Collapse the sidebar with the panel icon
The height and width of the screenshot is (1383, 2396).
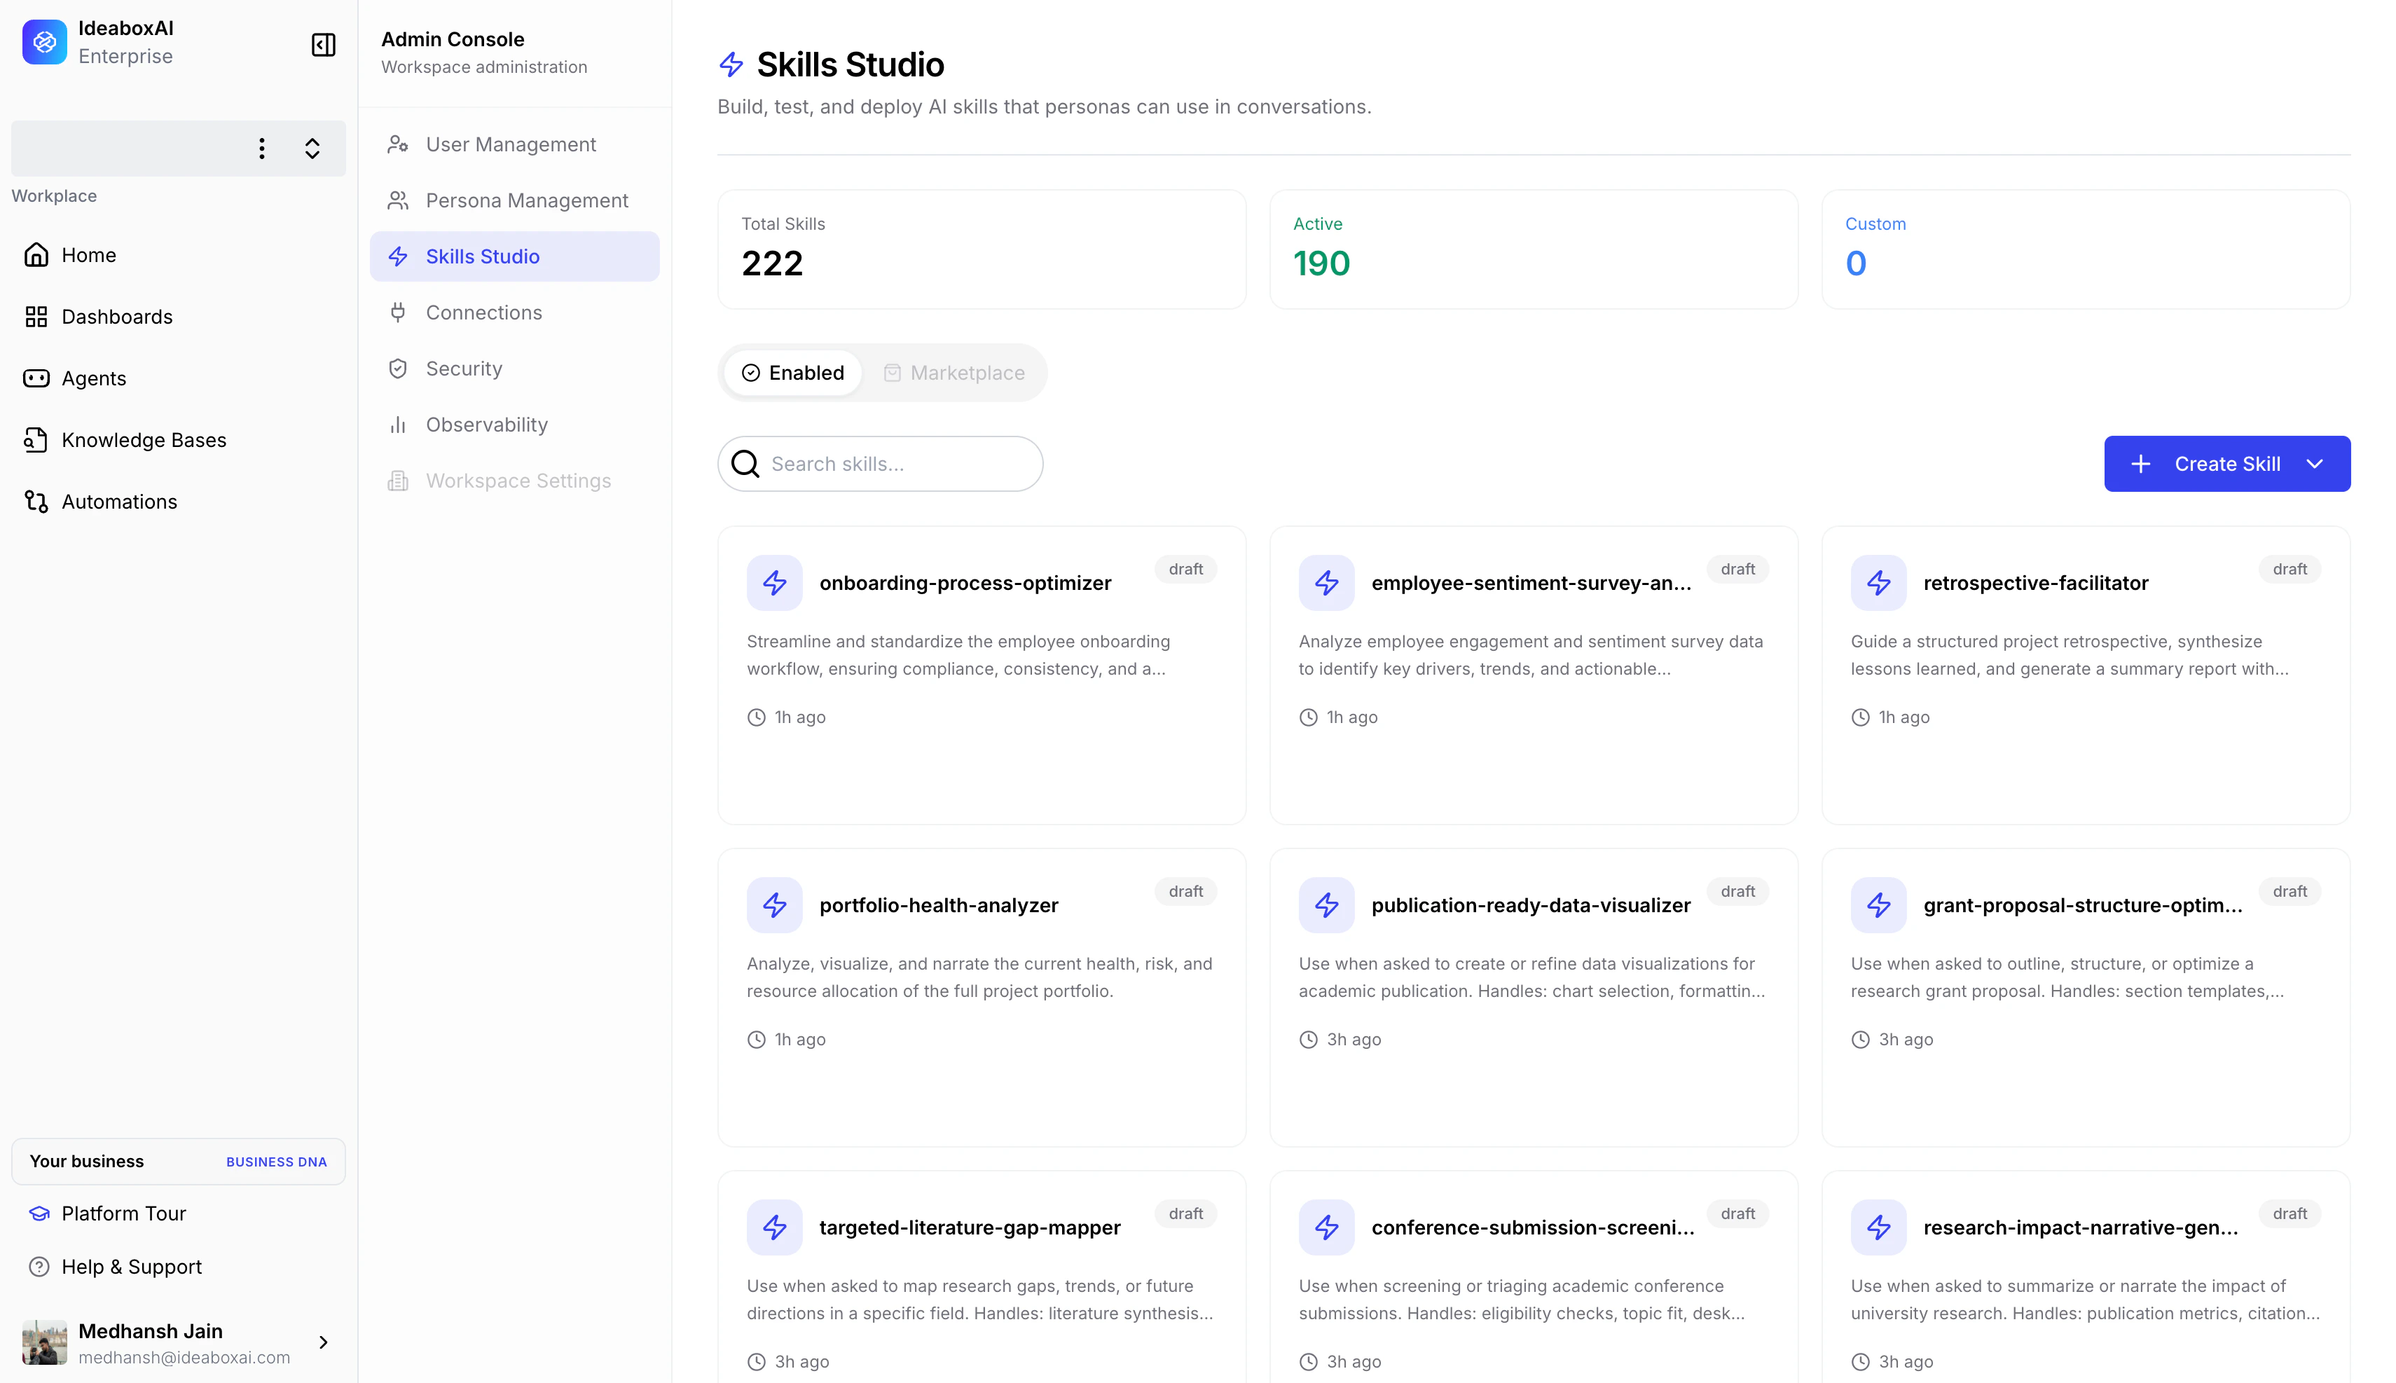pos(323,45)
